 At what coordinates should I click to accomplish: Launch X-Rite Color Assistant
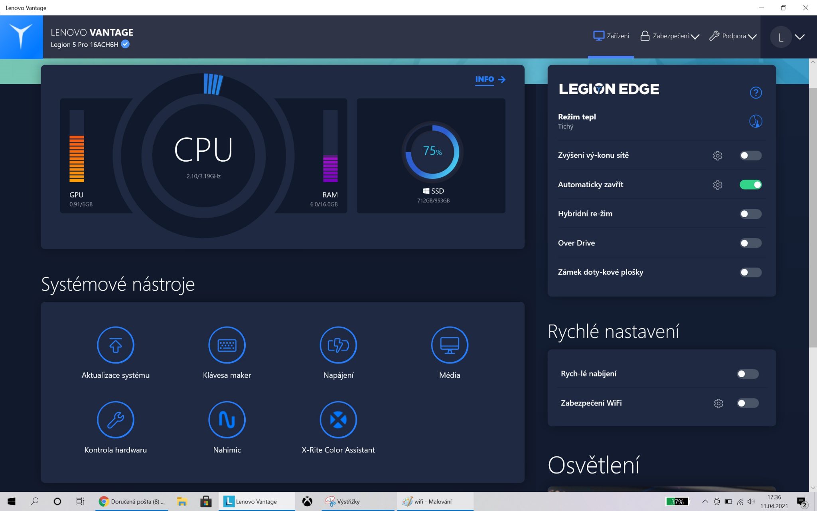coord(338,420)
